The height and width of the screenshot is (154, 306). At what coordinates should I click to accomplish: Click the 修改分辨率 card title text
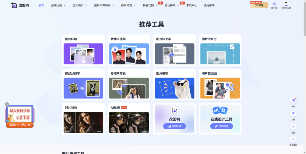coord(73,73)
